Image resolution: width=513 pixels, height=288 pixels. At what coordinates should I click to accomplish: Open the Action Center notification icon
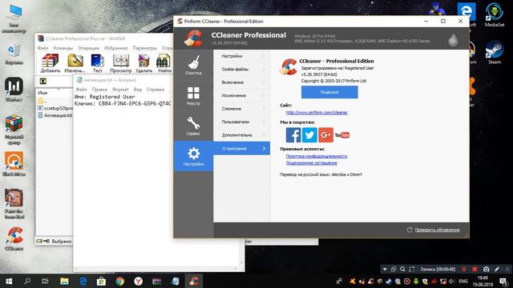504,281
